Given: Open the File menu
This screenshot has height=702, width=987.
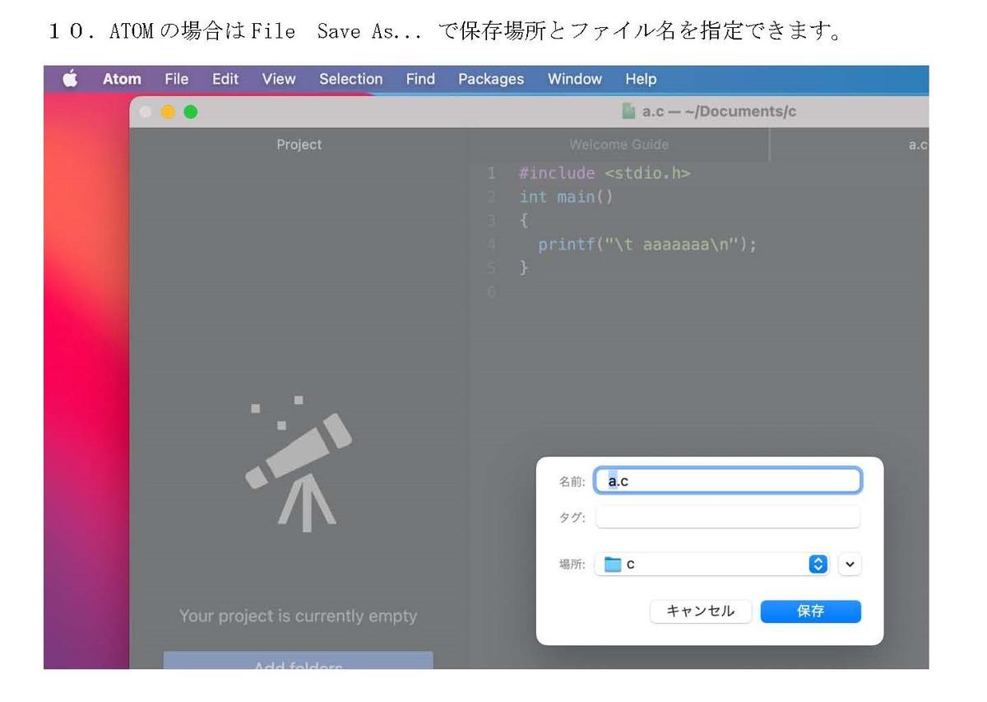Looking at the screenshot, I should tap(176, 79).
